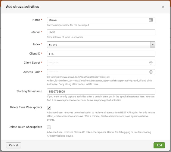
Task: Click the Access Code label
Action: (32, 72)
